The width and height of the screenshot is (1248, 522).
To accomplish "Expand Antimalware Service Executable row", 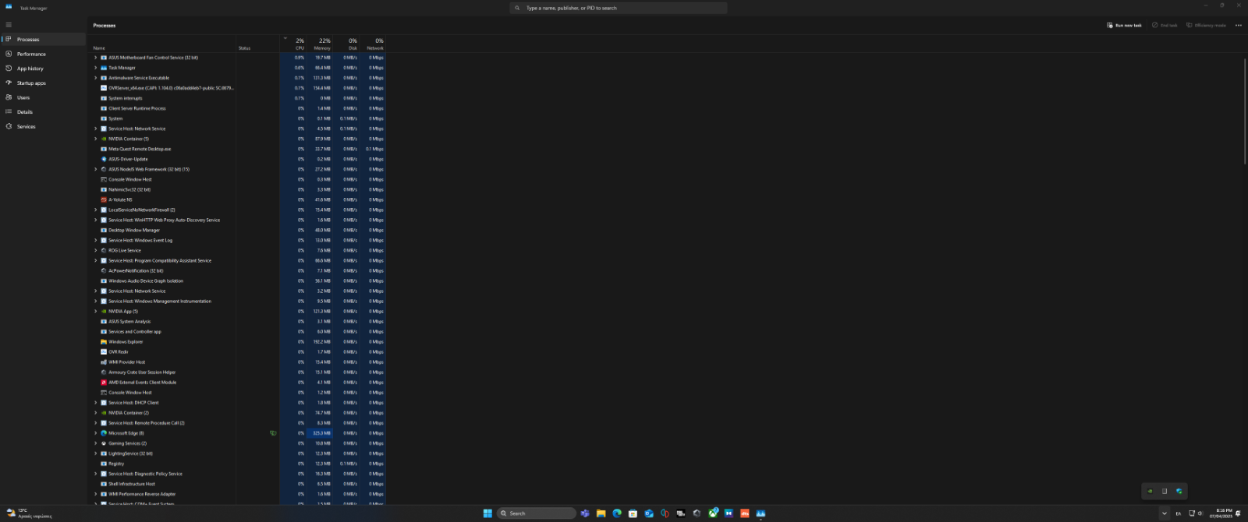I will click(x=96, y=78).
